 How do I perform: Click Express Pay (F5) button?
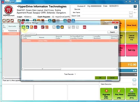pyautogui.click(x=106, y=94)
